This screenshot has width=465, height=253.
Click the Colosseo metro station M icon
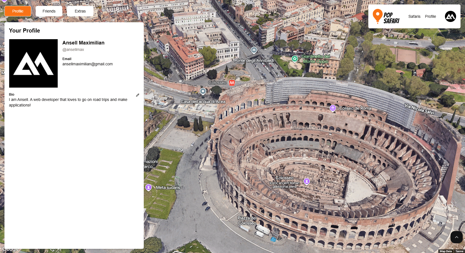point(232,83)
